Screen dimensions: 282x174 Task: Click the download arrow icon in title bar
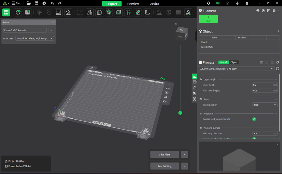237,3
